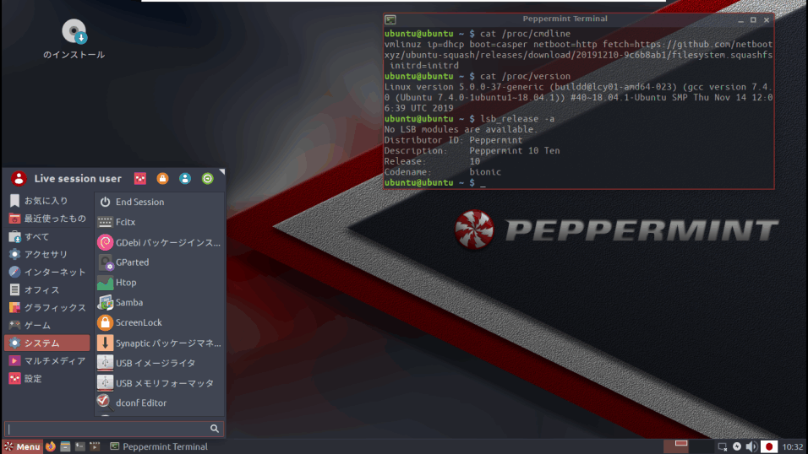Click the switch user icon in menu header
This screenshot has height=454, width=808.
[x=185, y=178]
